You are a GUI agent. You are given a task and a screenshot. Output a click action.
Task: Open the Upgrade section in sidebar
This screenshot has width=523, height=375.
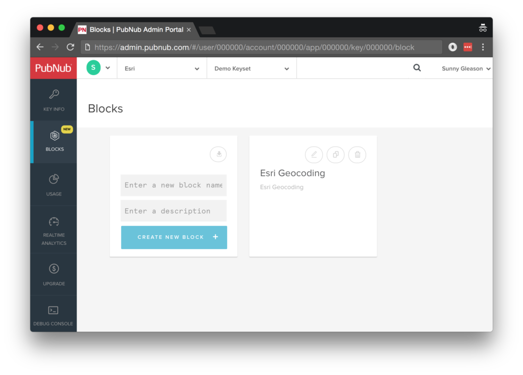pos(54,274)
